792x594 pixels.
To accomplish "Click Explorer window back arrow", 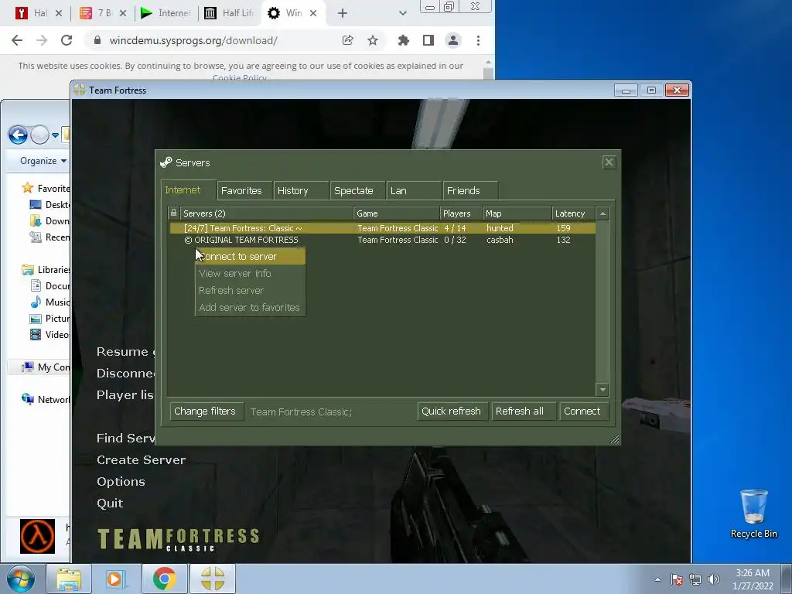I will (19, 135).
